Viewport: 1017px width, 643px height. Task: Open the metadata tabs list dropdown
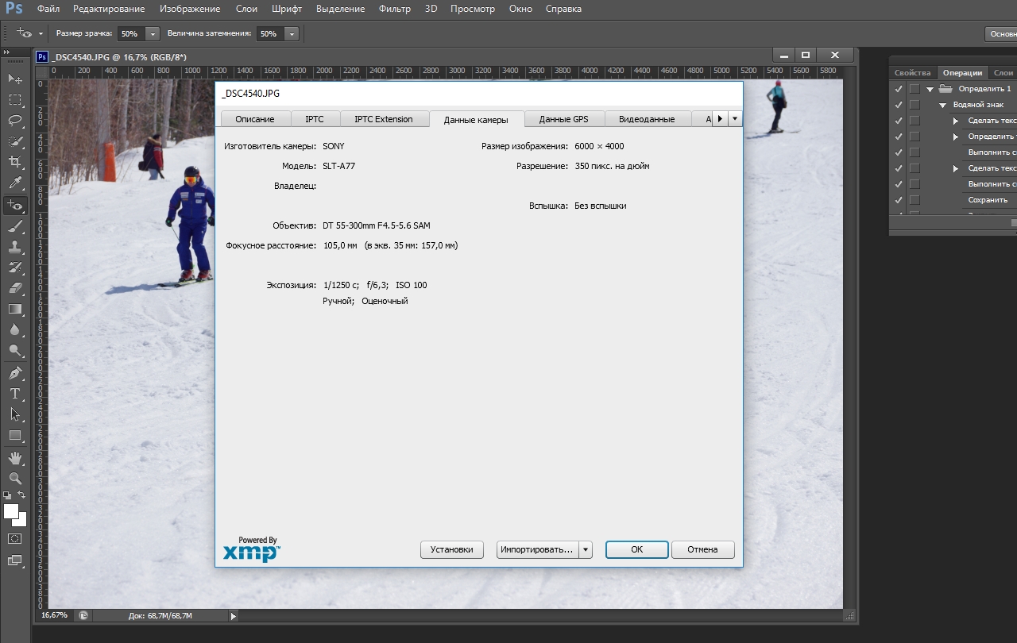tap(735, 119)
